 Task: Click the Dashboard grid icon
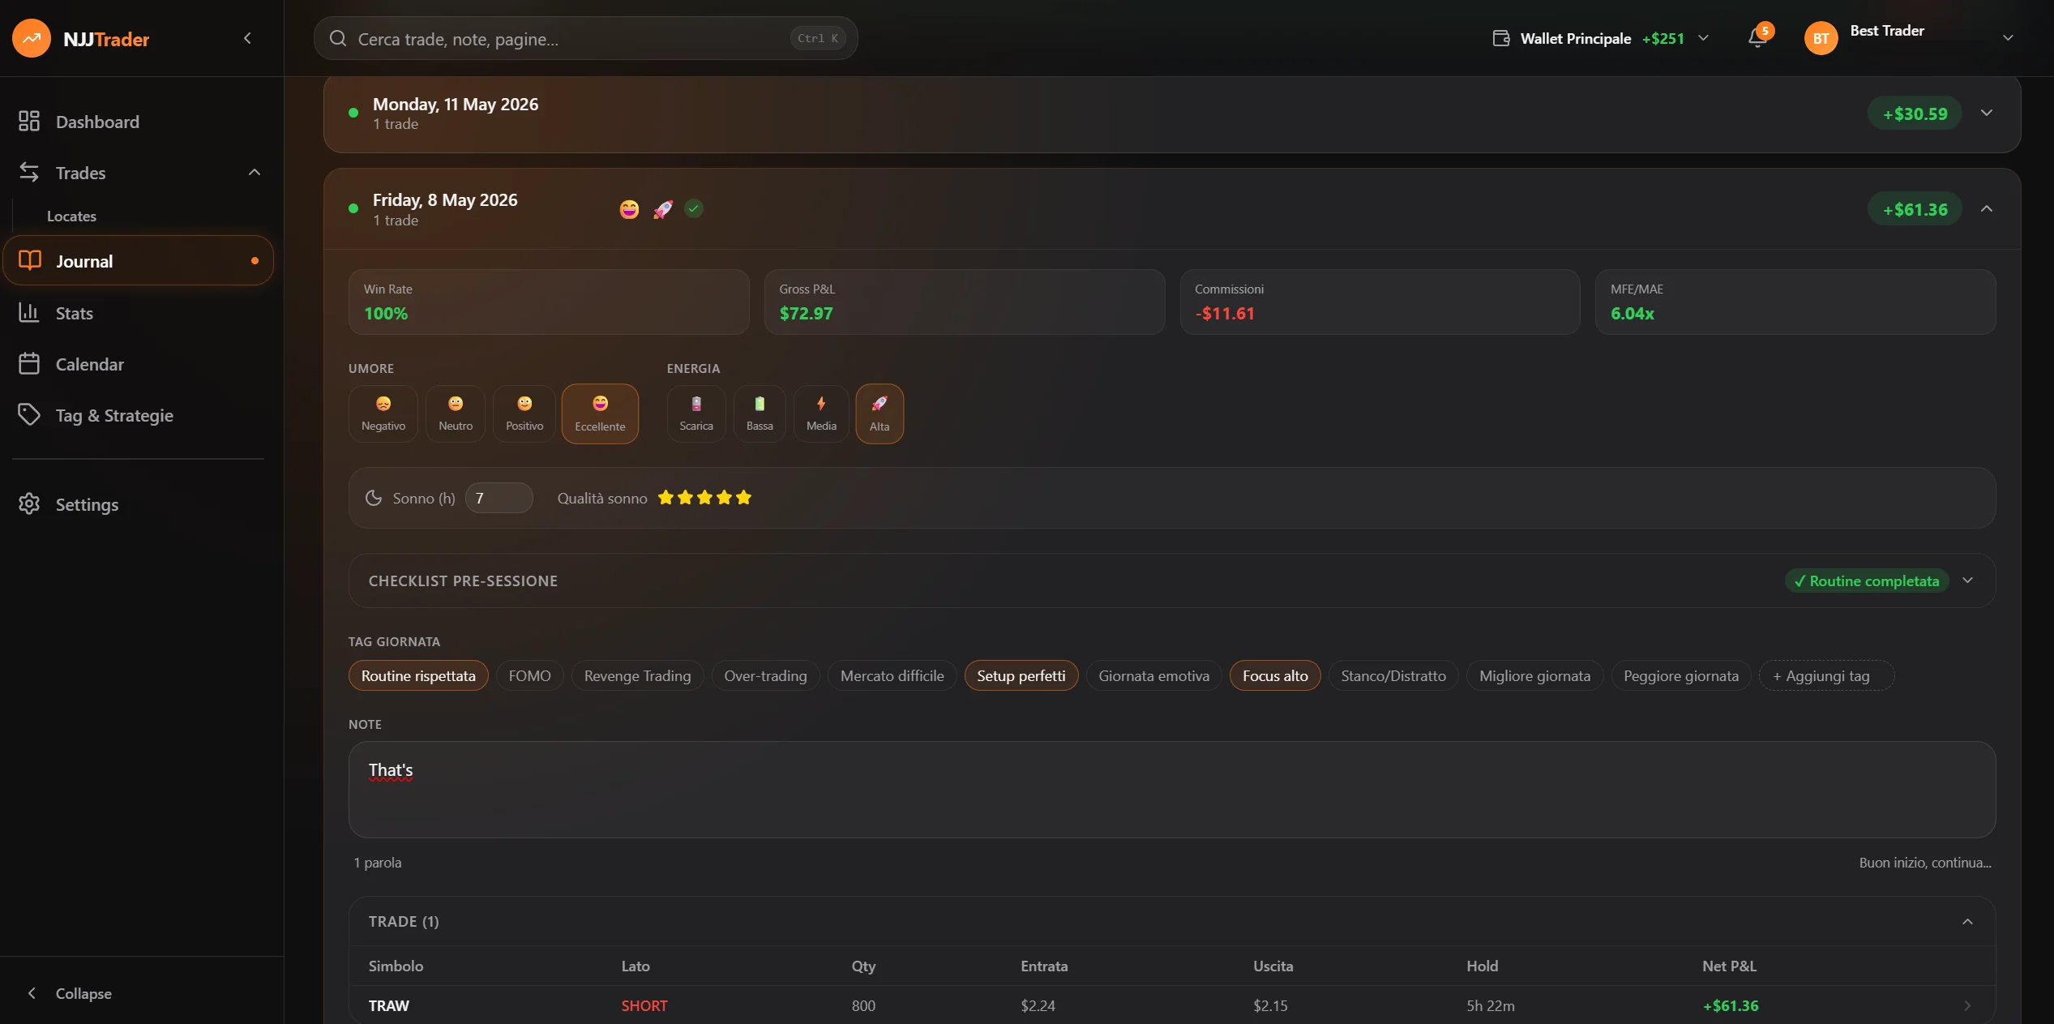pos(29,122)
